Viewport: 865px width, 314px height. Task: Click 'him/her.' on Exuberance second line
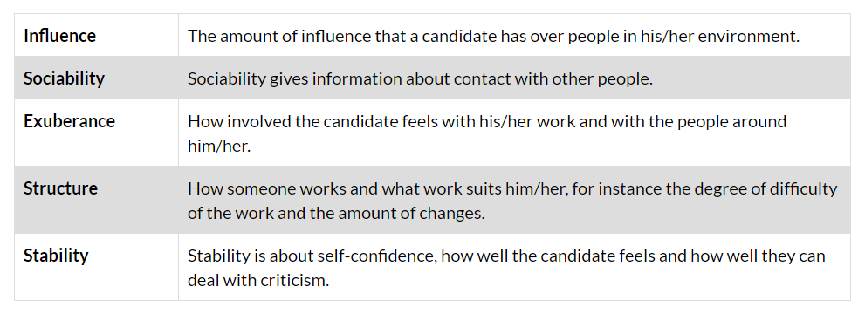point(220,146)
